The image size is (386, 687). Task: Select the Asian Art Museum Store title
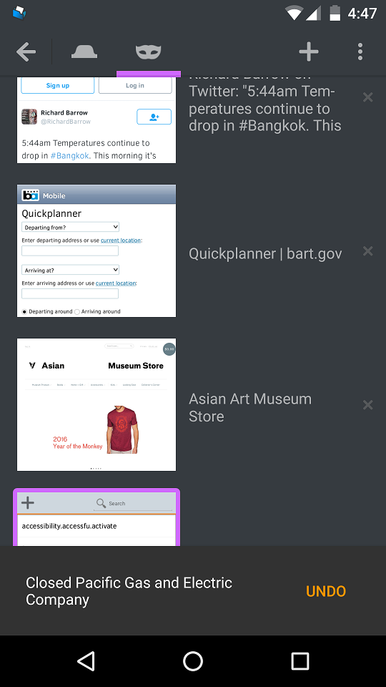tap(250, 407)
